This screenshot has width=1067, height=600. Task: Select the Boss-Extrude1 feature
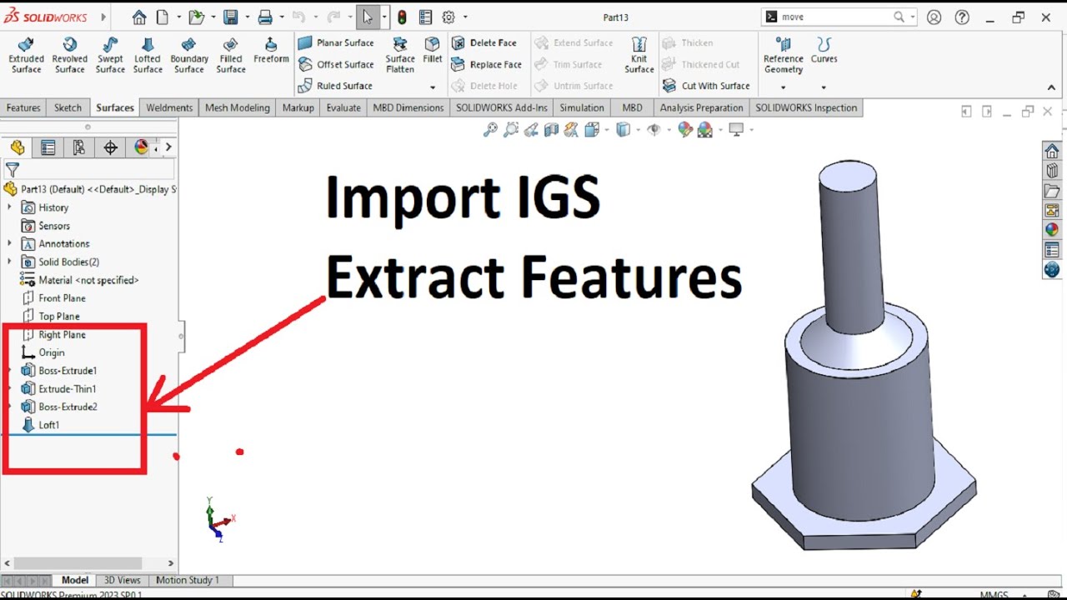[x=59, y=371]
